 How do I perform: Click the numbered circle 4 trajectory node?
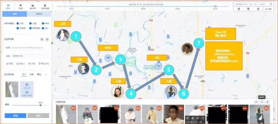pos(131,93)
